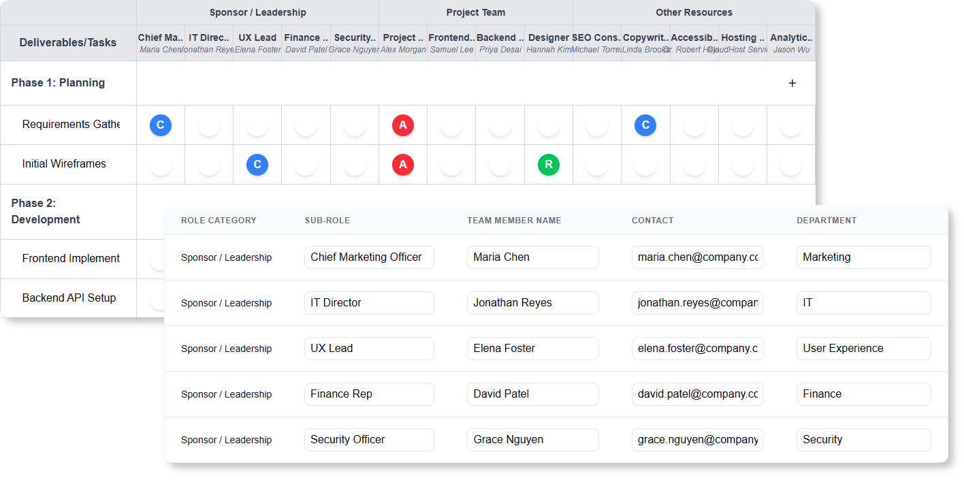This screenshot has width=964, height=480.
Task: Click UX Lead's C badge for Initial Wireframes
Action: (x=257, y=164)
